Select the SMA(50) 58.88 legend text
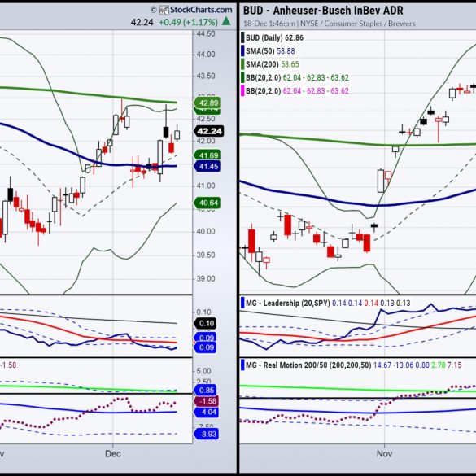The image size is (476, 476). [x=270, y=51]
